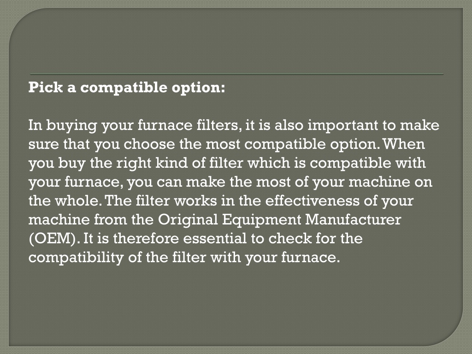Image resolution: width=472 pixels, height=354 pixels.
Task: Click the words 'the whole.' in paragraph
Action: tap(65, 201)
